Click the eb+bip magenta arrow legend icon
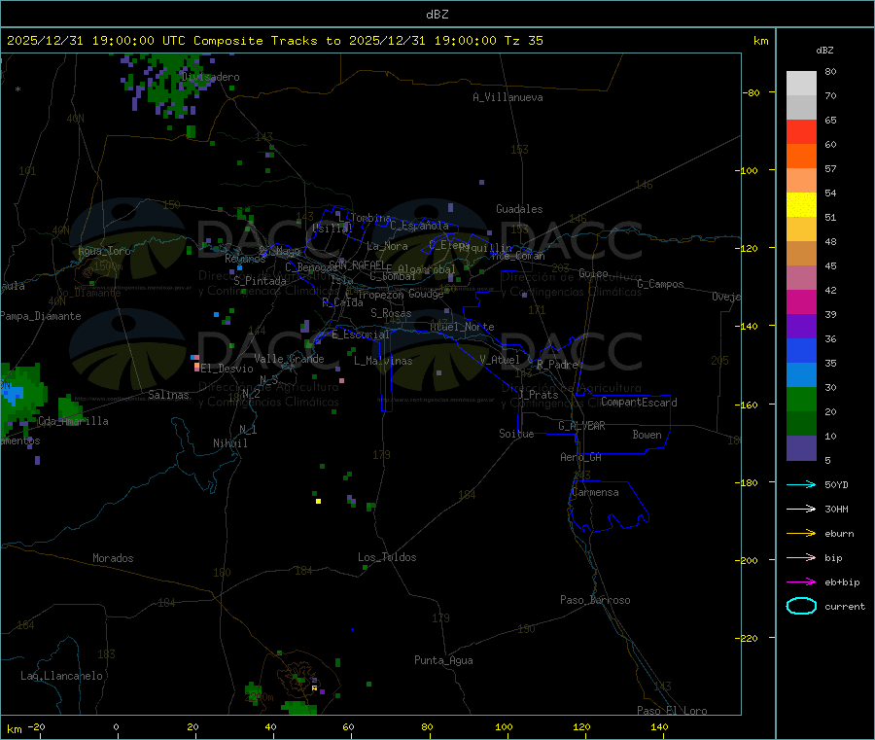The image size is (875, 740). pyautogui.click(x=801, y=582)
